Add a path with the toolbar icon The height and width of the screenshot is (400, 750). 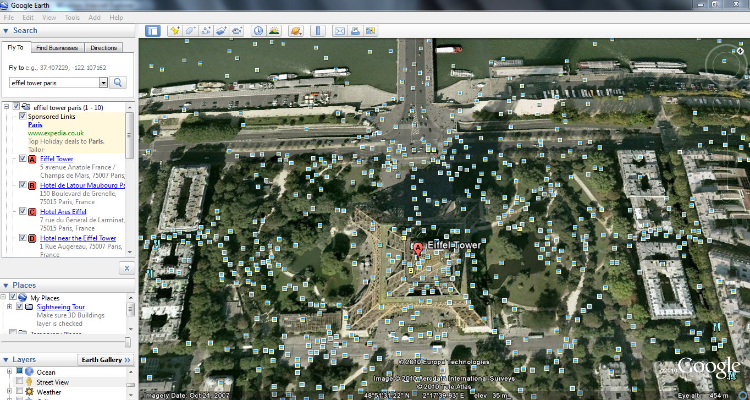(206, 31)
